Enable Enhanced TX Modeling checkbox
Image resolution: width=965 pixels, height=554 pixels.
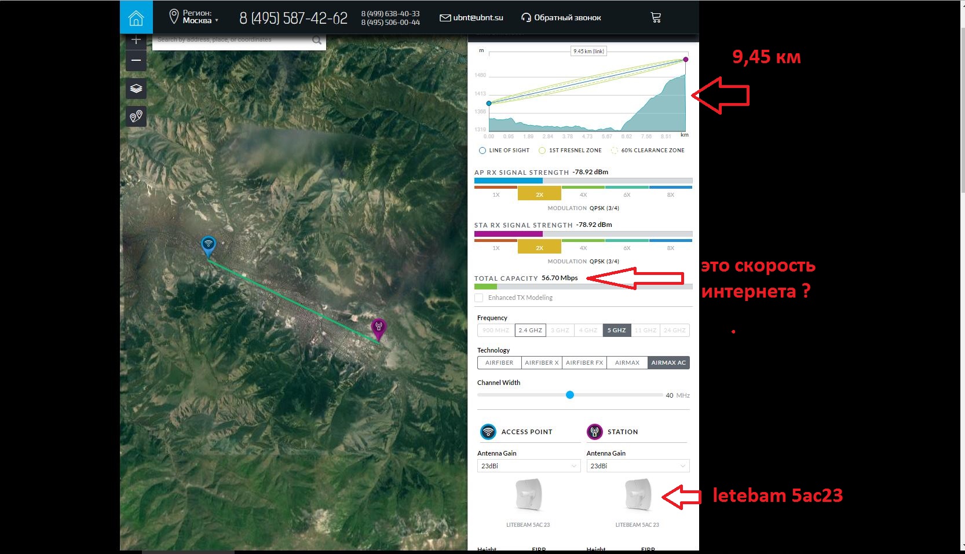[x=479, y=298]
